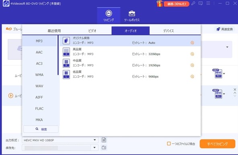238x155 pixels.
Task: Choose AIFF format in sidebar
Action: click(x=39, y=97)
